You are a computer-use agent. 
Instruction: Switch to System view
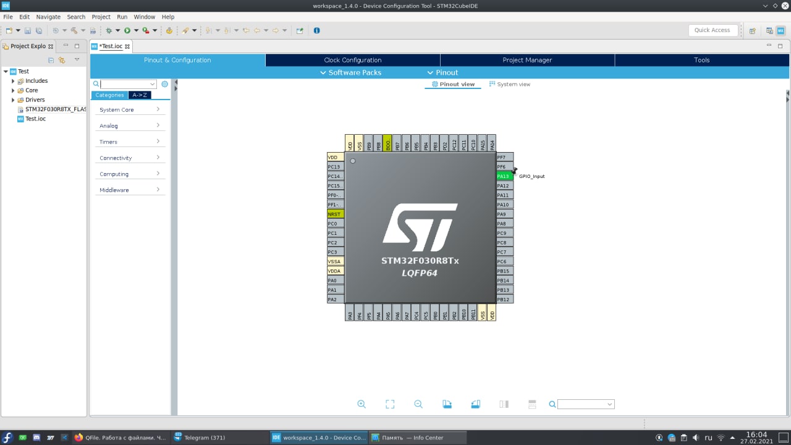[x=510, y=84]
